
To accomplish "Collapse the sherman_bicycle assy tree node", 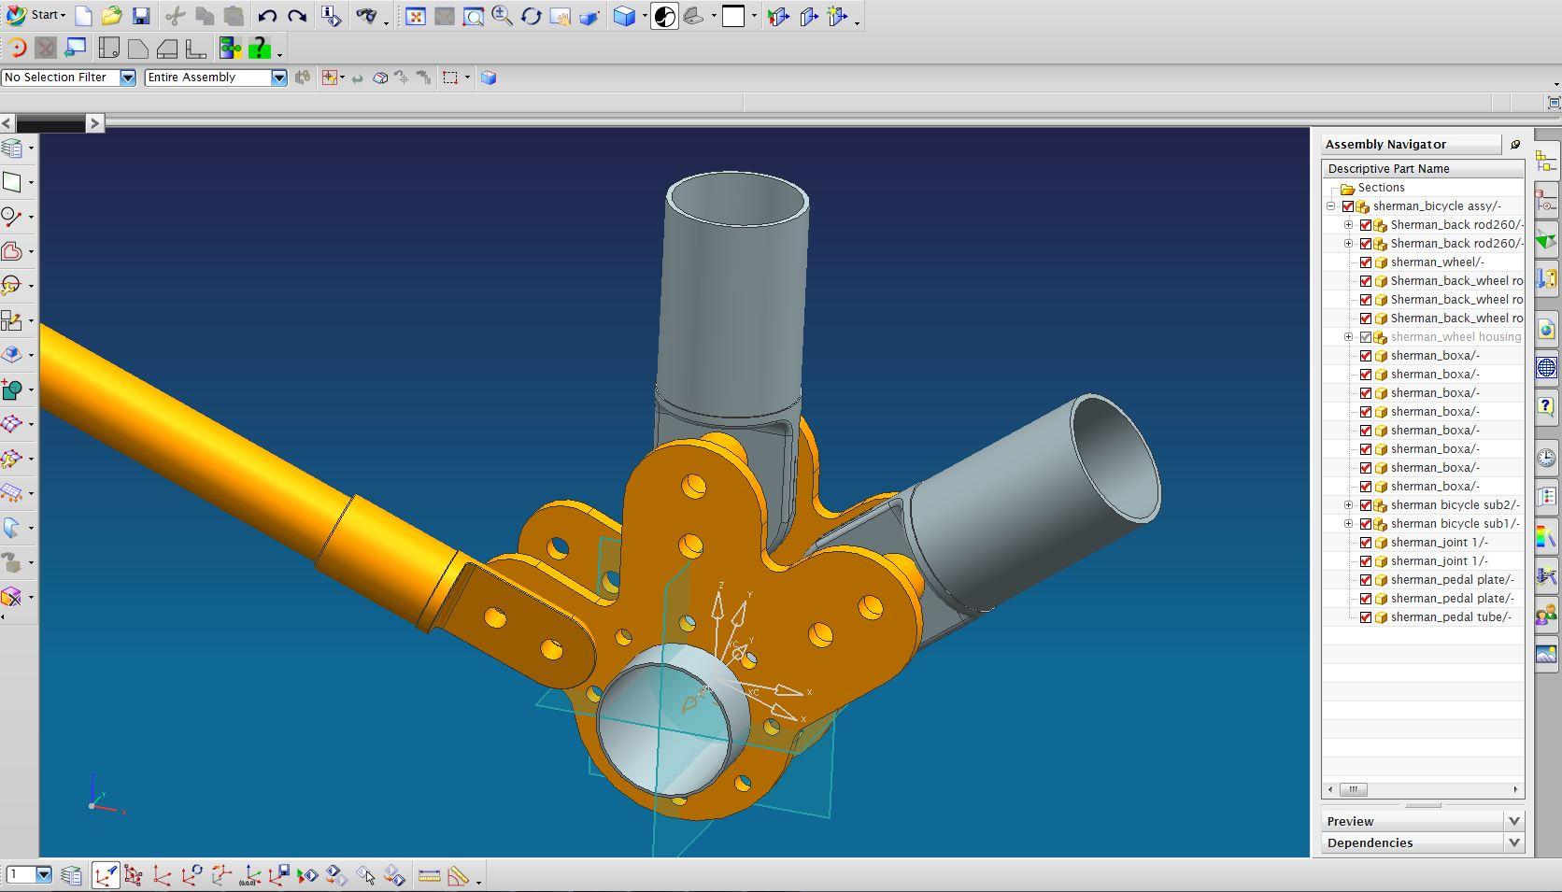I will click(x=1331, y=206).
